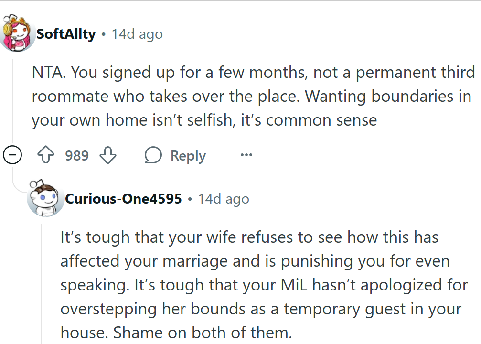Open the more-options dropdown for the comment
Screen dimensions: 481x344
[246, 155]
